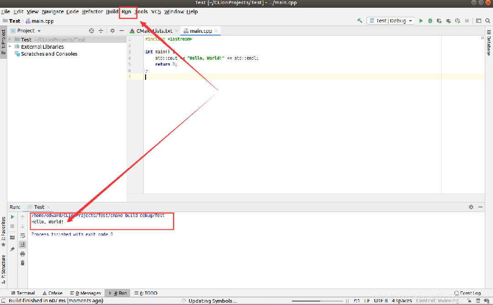This screenshot has height=305, width=493.
Task: Select Scratches and Consoles item
Action: click(x=49, y=54)
